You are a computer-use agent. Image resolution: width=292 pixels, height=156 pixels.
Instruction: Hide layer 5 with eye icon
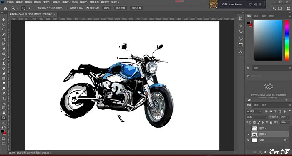pyautogui.click(x=248, y=134)
